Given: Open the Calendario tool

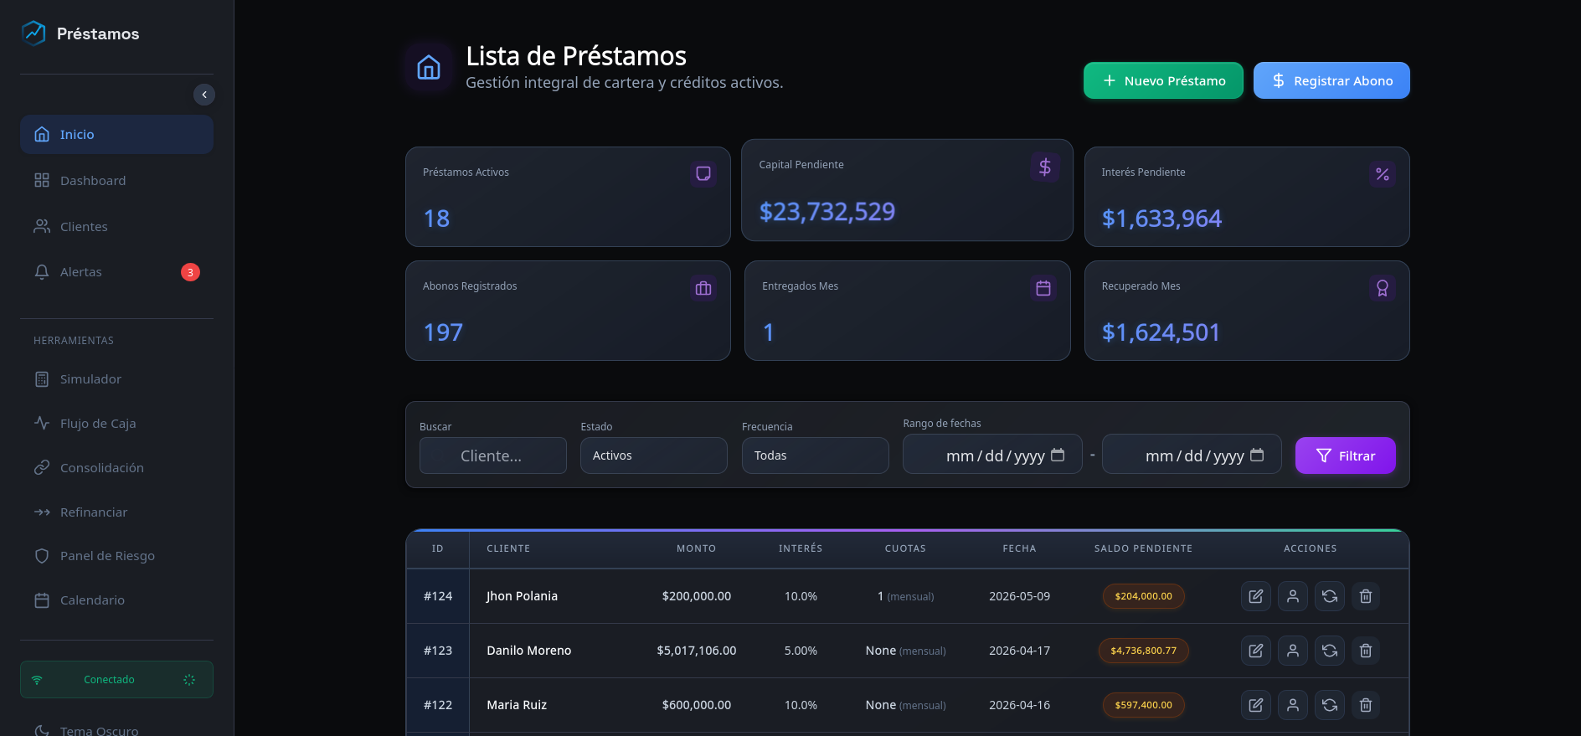Looking at the screenshot, I should pos(116,600).
